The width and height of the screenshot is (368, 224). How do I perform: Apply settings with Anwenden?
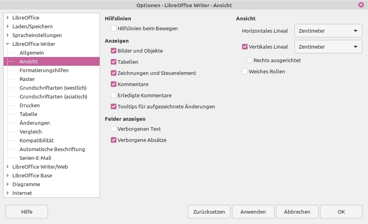coord(253,212)
